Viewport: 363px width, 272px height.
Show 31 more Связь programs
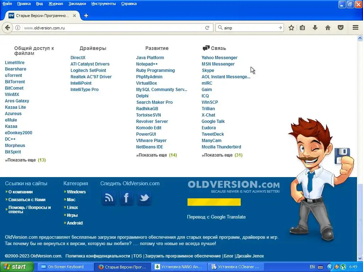222,155
